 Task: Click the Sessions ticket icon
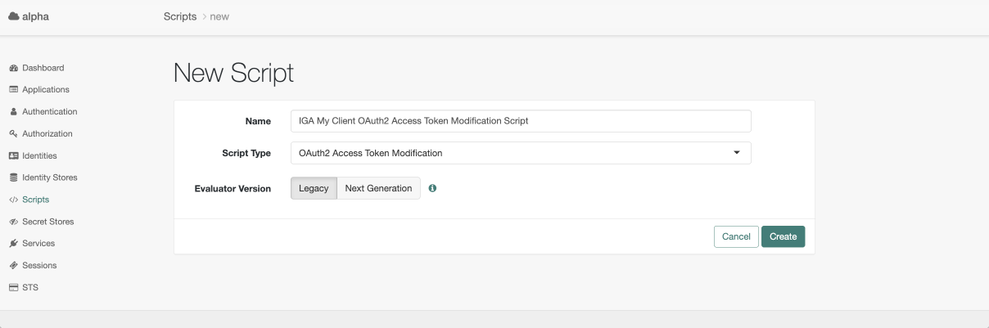coord(13,266)
